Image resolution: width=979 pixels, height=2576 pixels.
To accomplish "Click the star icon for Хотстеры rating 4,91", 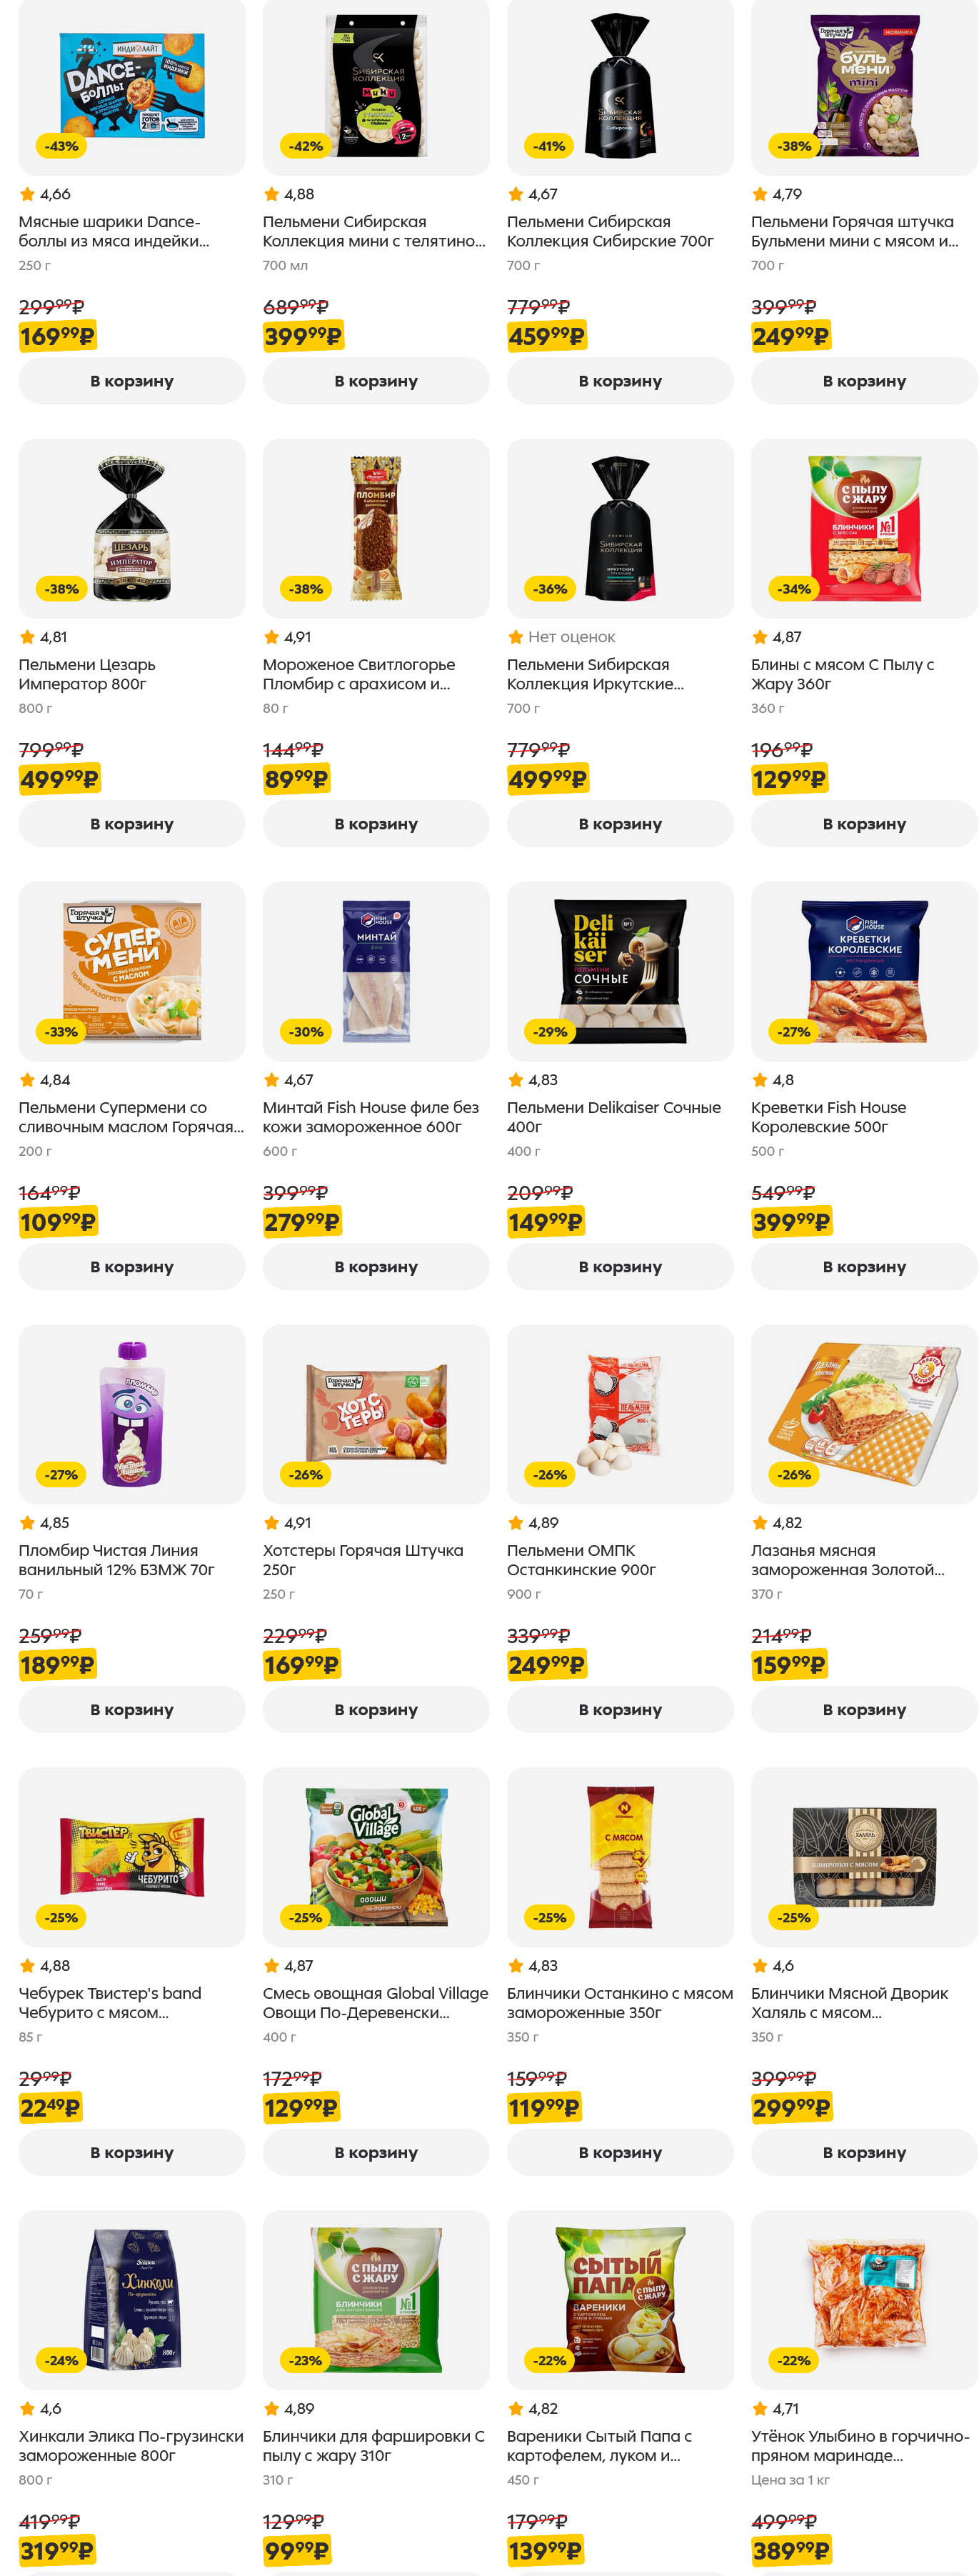I will [271, 1523].
